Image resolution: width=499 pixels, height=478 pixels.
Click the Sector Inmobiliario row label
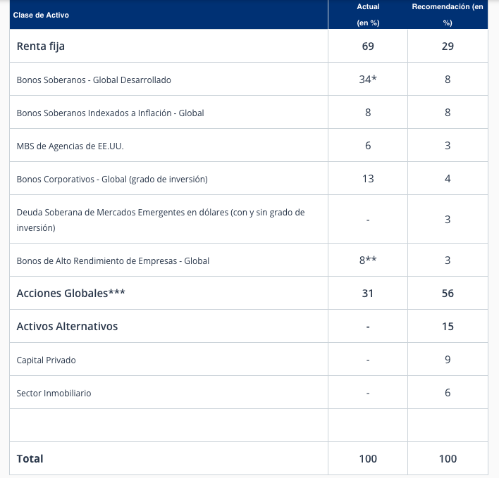tap(54, 393)
